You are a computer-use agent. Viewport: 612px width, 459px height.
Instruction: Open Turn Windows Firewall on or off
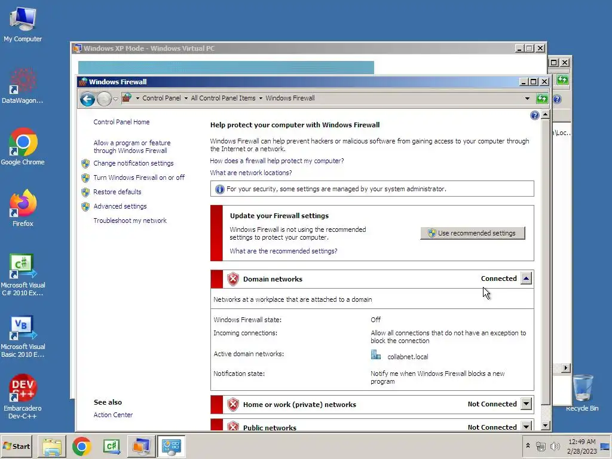point(139,178)
